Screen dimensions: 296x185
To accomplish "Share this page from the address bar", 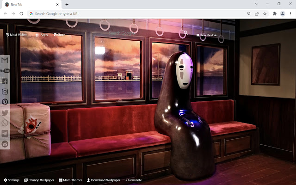I will (x=257, y=13).
